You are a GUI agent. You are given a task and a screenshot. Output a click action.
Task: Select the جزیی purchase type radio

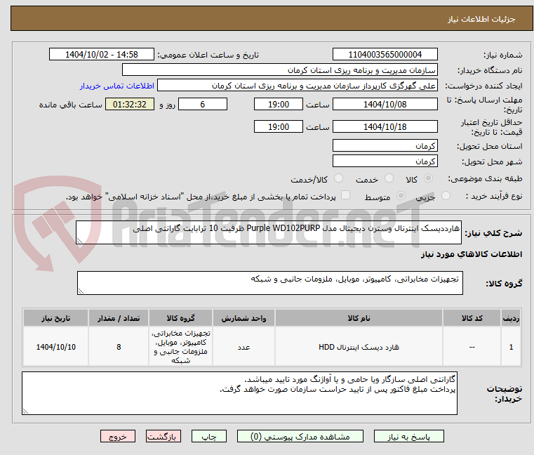click(x=446, y=196)
